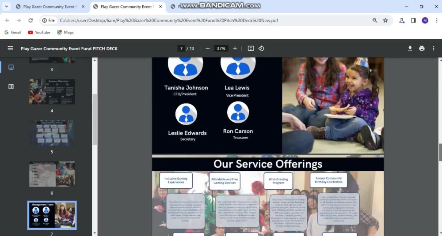Zoom out the PDF with minus button
Viewport: 442px width, 236px height.
coord(208,49)
